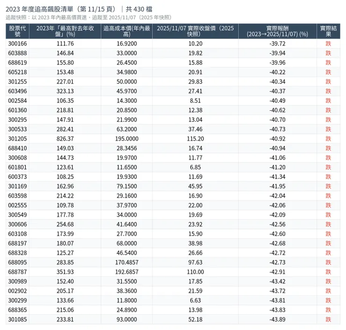The width and height of the screenshot is (346, 330).
Task: Select stock code 688787
Action: click(17, 272)
